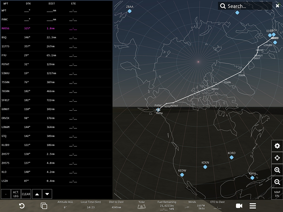
Task: Select the 11773 waypoint row
Action: pyautogui.click(x=57, y=47)
